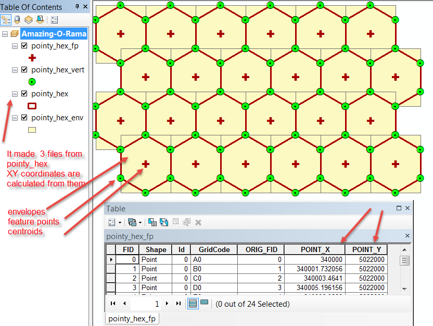
Task: Select pointy_hex_fp layer name
Action: point(55,46)
